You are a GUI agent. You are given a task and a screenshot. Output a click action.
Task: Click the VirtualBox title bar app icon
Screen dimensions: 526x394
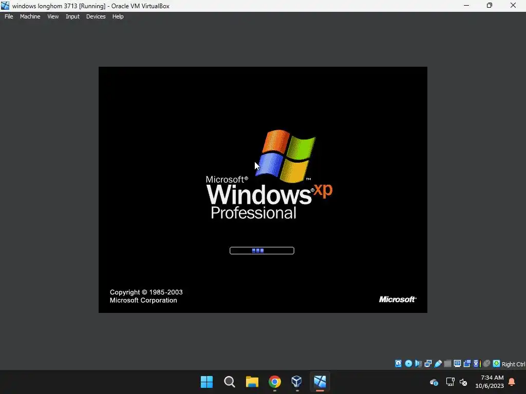(x=5, y=6)
